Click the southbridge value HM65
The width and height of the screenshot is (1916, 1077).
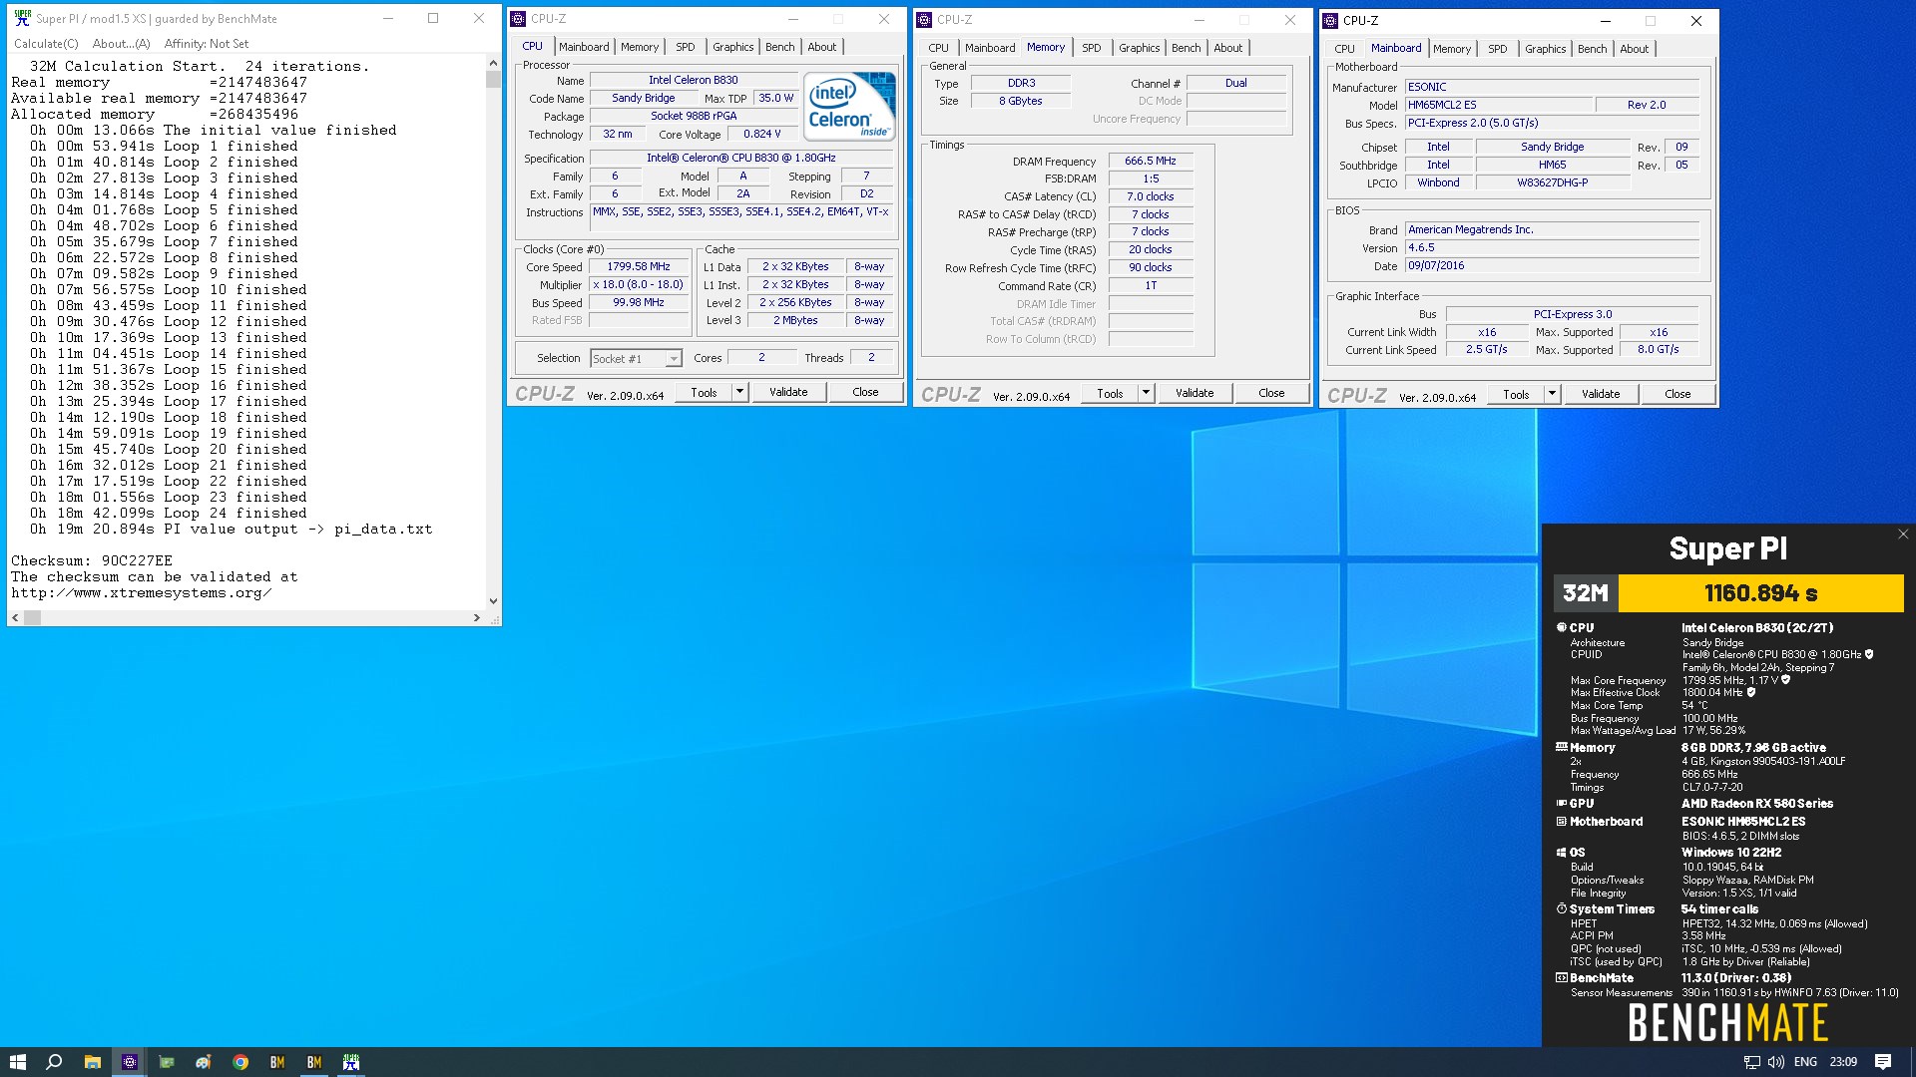(x=1552, y=165)
